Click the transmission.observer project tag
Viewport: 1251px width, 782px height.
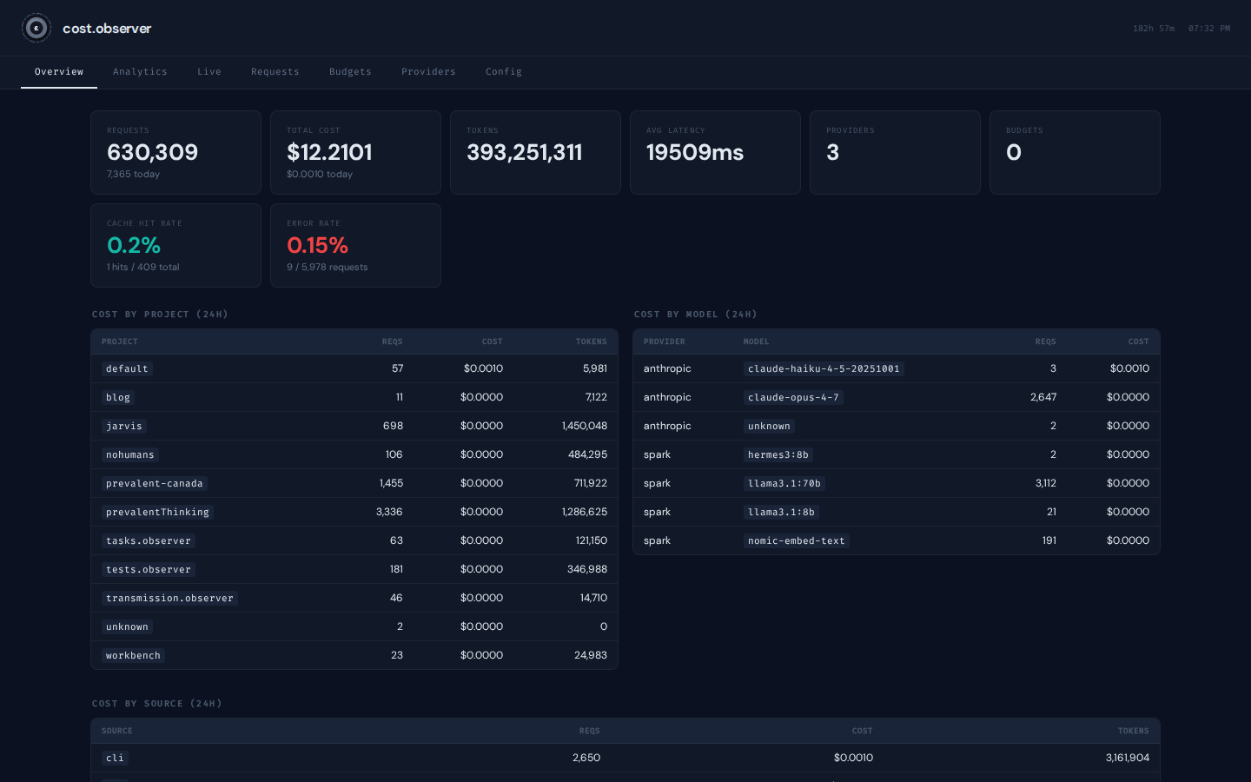[x=169, y=598]
